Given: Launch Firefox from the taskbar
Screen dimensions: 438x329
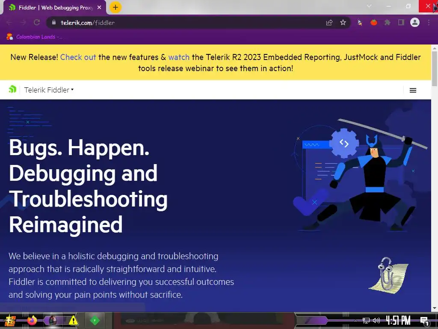Looking at the screenshot, I should [32, 320].
